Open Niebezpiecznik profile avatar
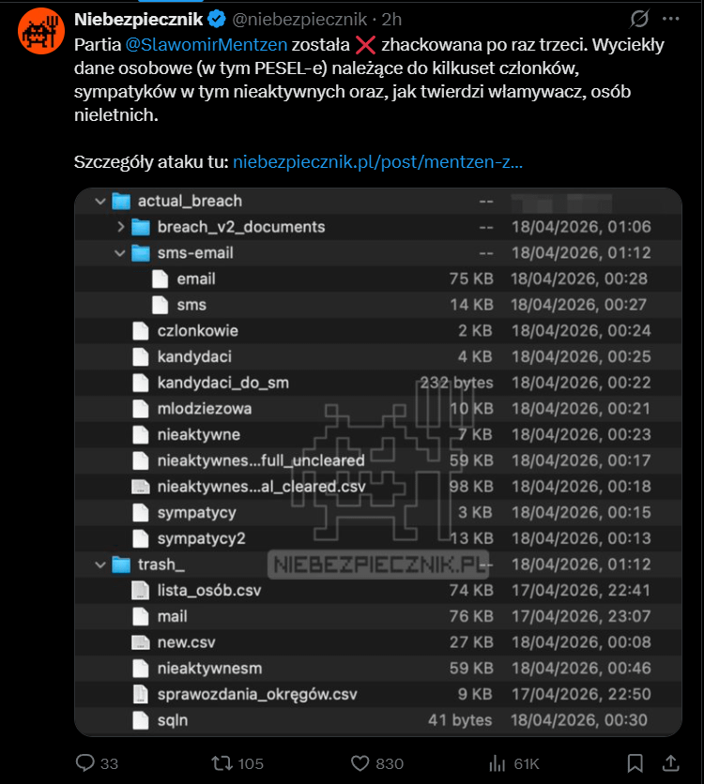Screen dimensions: 704x784 (38, 31)
